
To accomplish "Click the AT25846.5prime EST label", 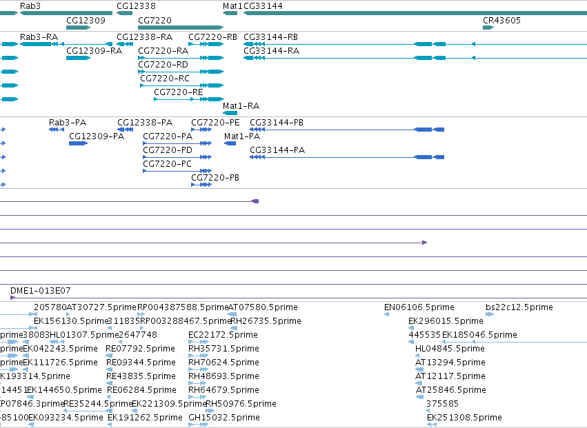I will [x=450, y=390].
